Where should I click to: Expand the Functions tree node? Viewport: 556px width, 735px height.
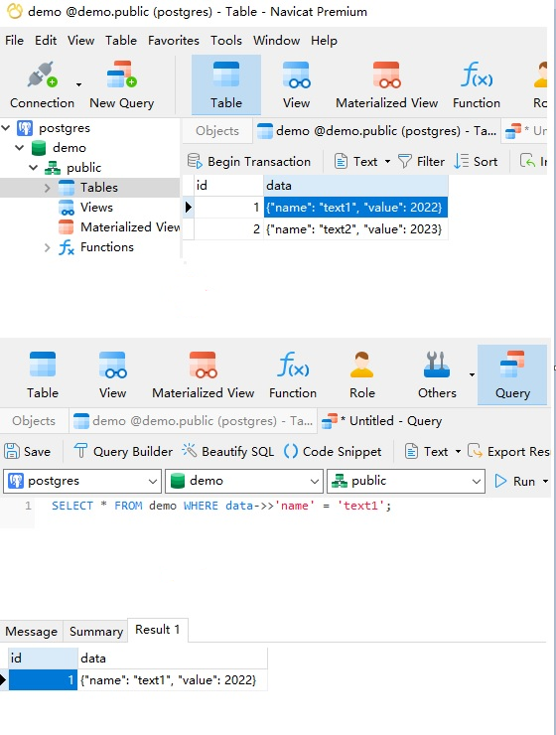click(x=48, y=247)
